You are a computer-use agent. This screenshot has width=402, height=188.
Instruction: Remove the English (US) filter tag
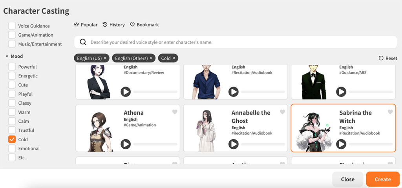pos(105,58)
